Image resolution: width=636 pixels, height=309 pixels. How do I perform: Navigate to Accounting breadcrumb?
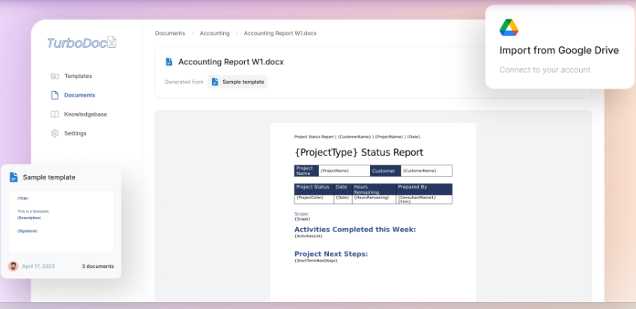214,34
